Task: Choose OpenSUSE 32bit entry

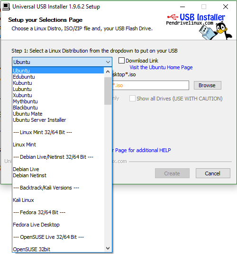Action: pos(58,249)
